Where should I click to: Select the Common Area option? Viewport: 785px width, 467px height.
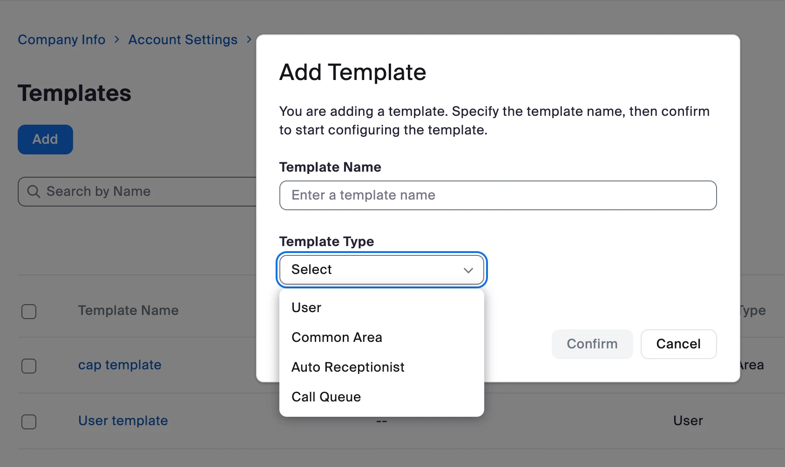click(337, 337)
